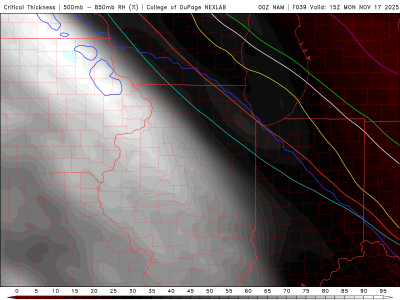This screenshot has height=300, width=400.
Task: Select the 65 label on the color scale
Action: coord(267,291)
